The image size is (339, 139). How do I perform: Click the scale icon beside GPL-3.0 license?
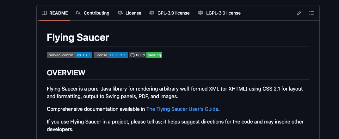[x=152, y=13]
